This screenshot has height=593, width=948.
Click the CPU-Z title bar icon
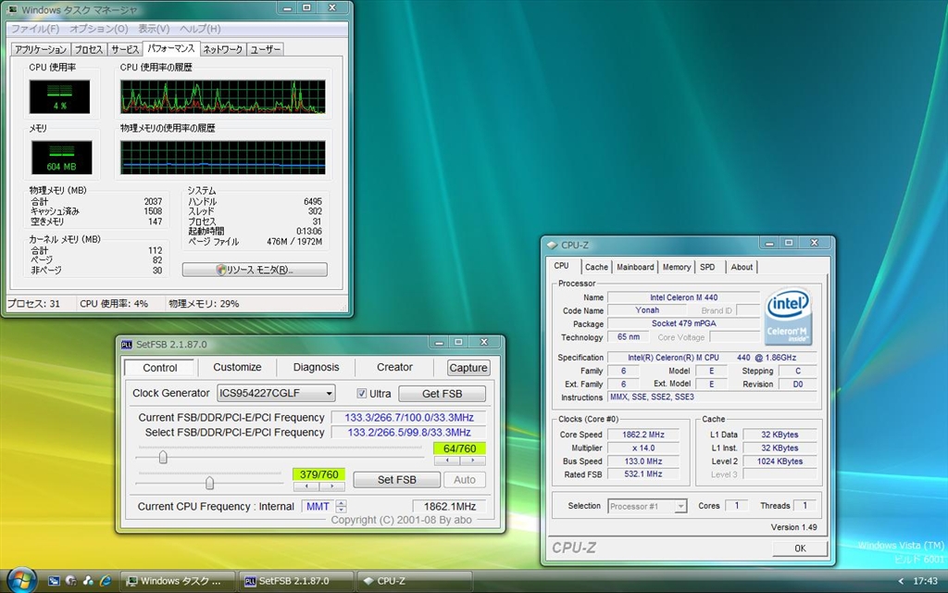coord(553,245)
